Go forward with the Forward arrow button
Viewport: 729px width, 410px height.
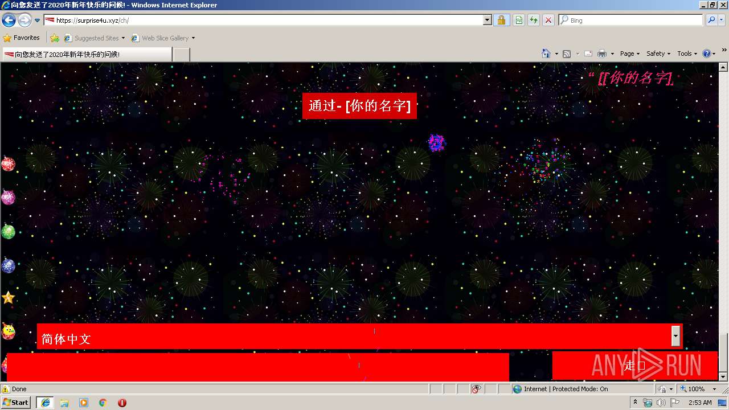(x=24, y=20)
